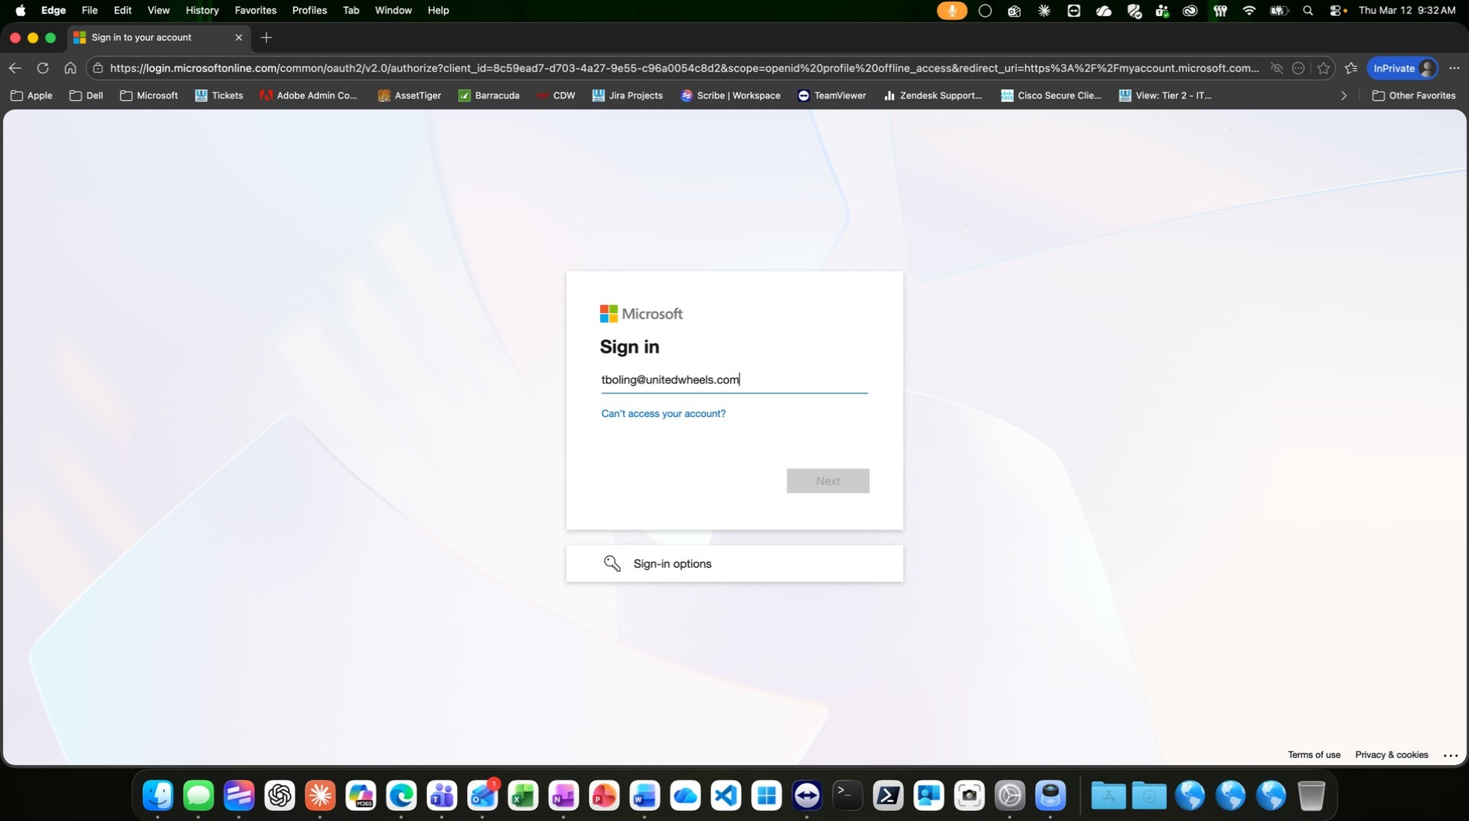Open the Adobe Admin Console bookmark
The width and height of the screenshot is (1469, 821).
(308, 96)
